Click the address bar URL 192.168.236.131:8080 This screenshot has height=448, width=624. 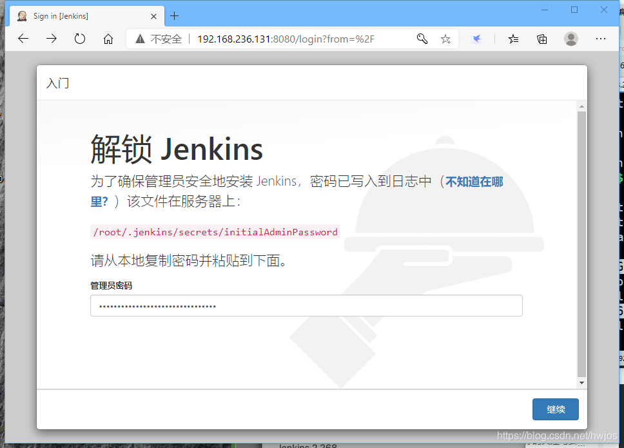click(x=286, y=39)
